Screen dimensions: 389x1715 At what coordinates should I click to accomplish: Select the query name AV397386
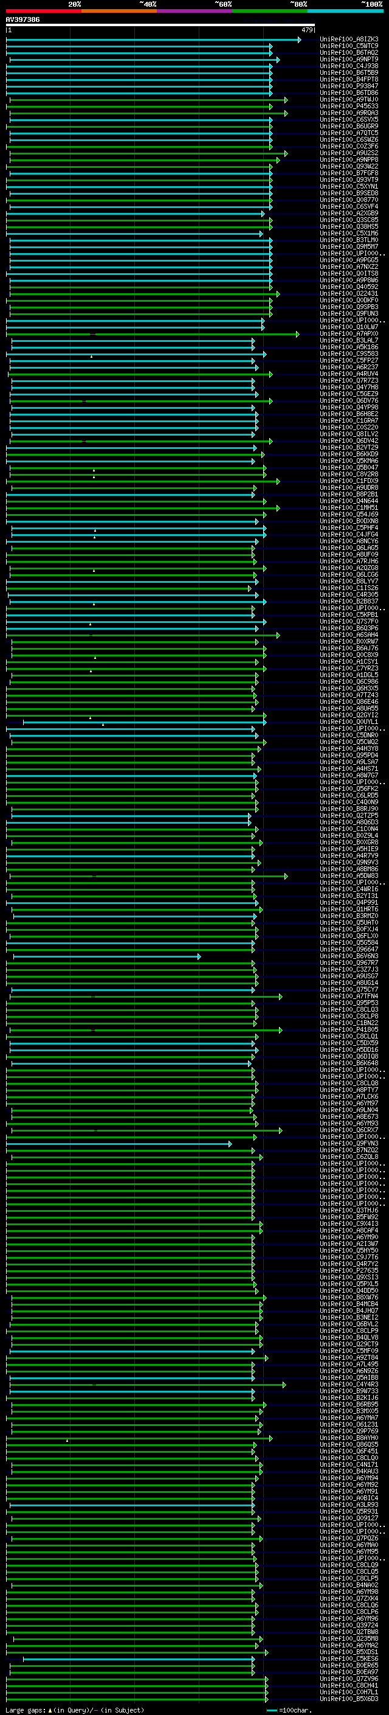point(22,20)
